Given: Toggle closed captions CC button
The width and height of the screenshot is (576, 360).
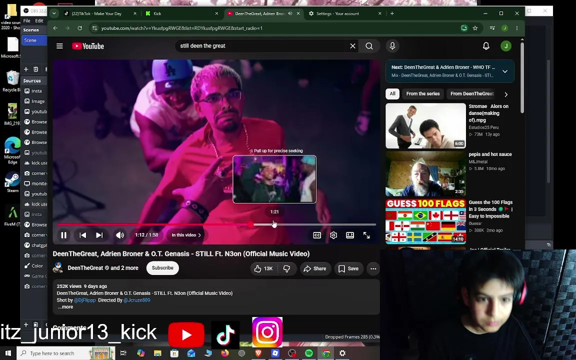Looking at the screenshot, I should coord(317,235).
